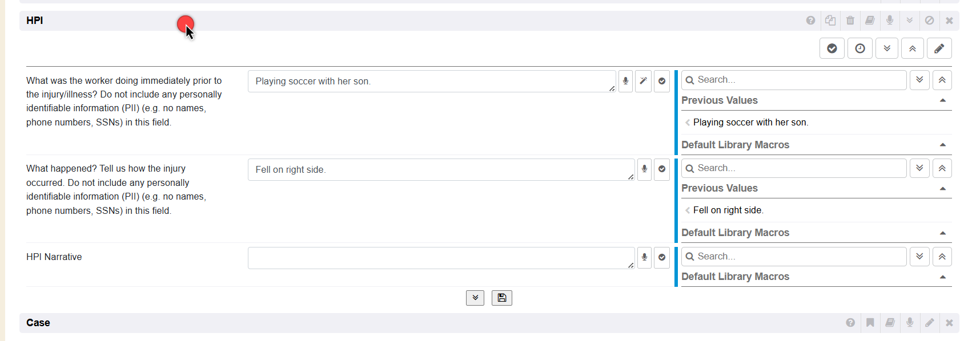
Task: Click the check-circle button under HPI header
Action: (832, 48)
